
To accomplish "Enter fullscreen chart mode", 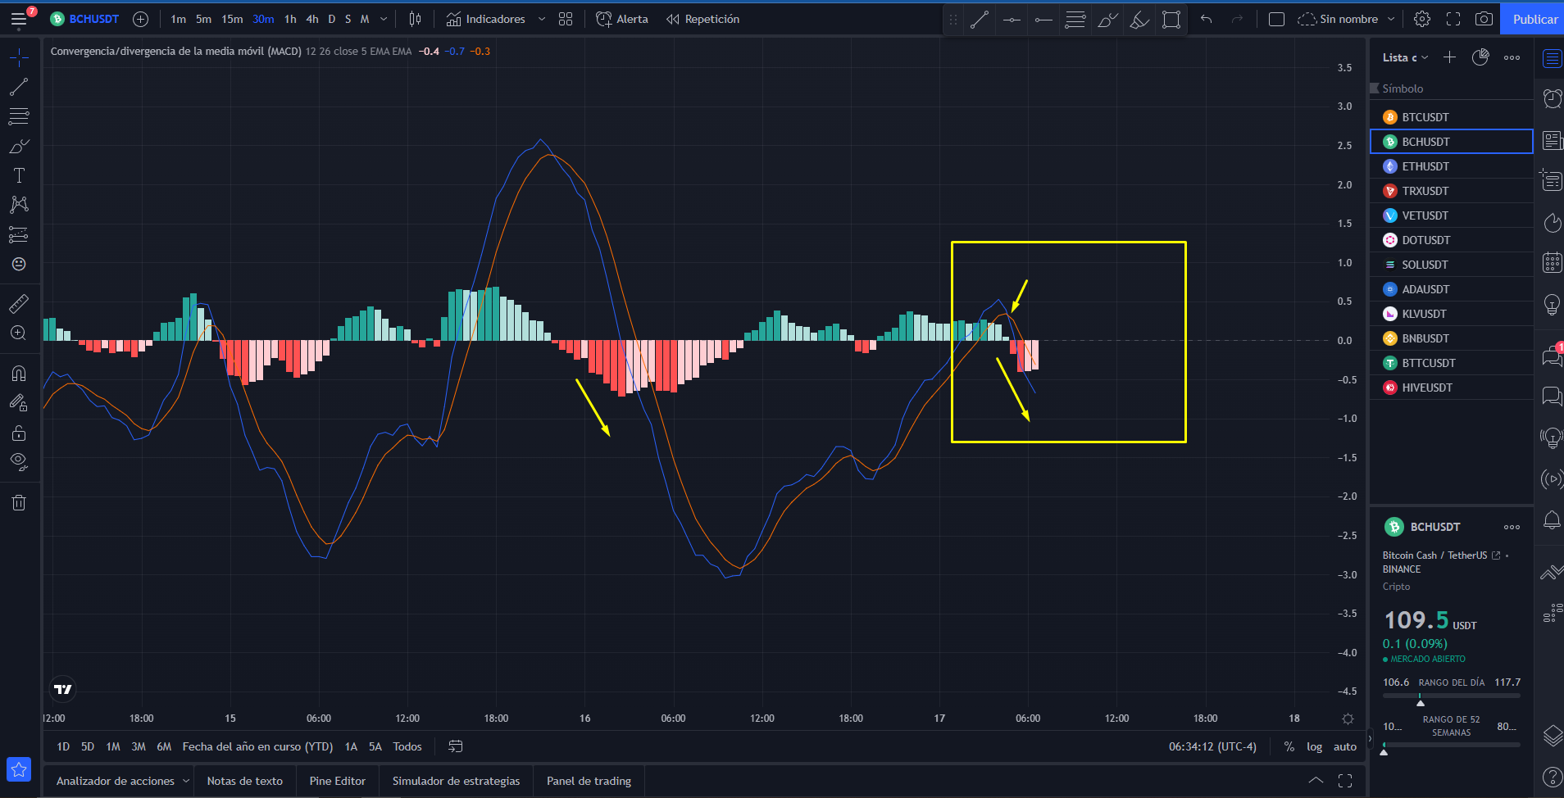I will [x=1453, y=19].
